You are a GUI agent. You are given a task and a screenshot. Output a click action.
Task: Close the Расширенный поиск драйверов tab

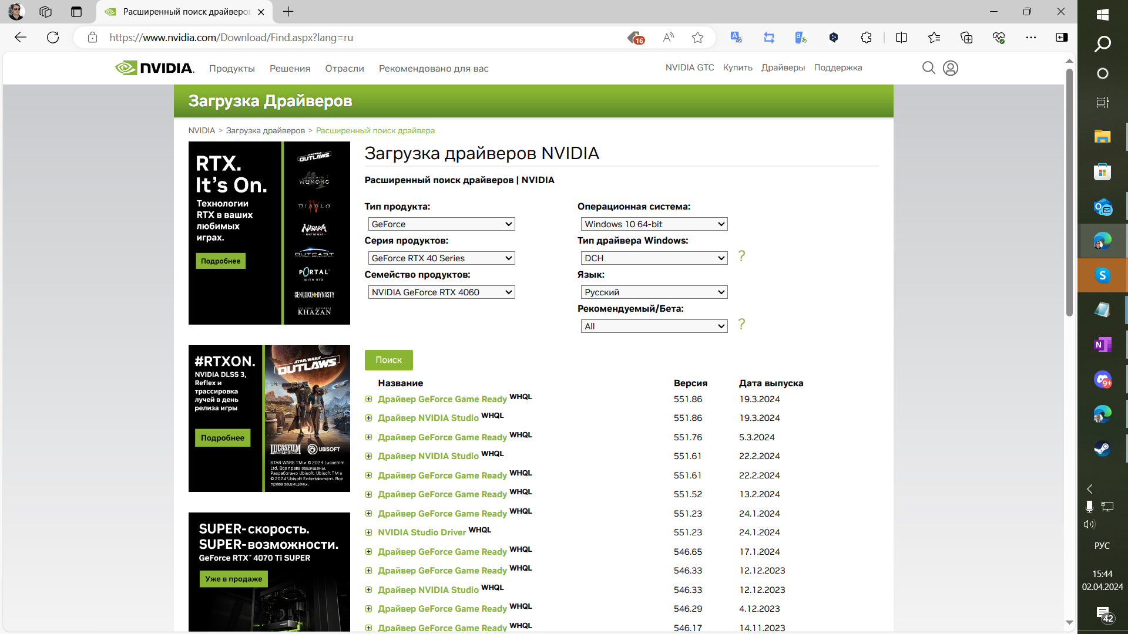click(x=261, y=12)
